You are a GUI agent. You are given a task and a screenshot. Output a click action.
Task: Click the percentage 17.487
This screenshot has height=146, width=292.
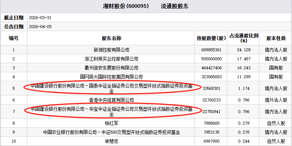coord(244,59)
